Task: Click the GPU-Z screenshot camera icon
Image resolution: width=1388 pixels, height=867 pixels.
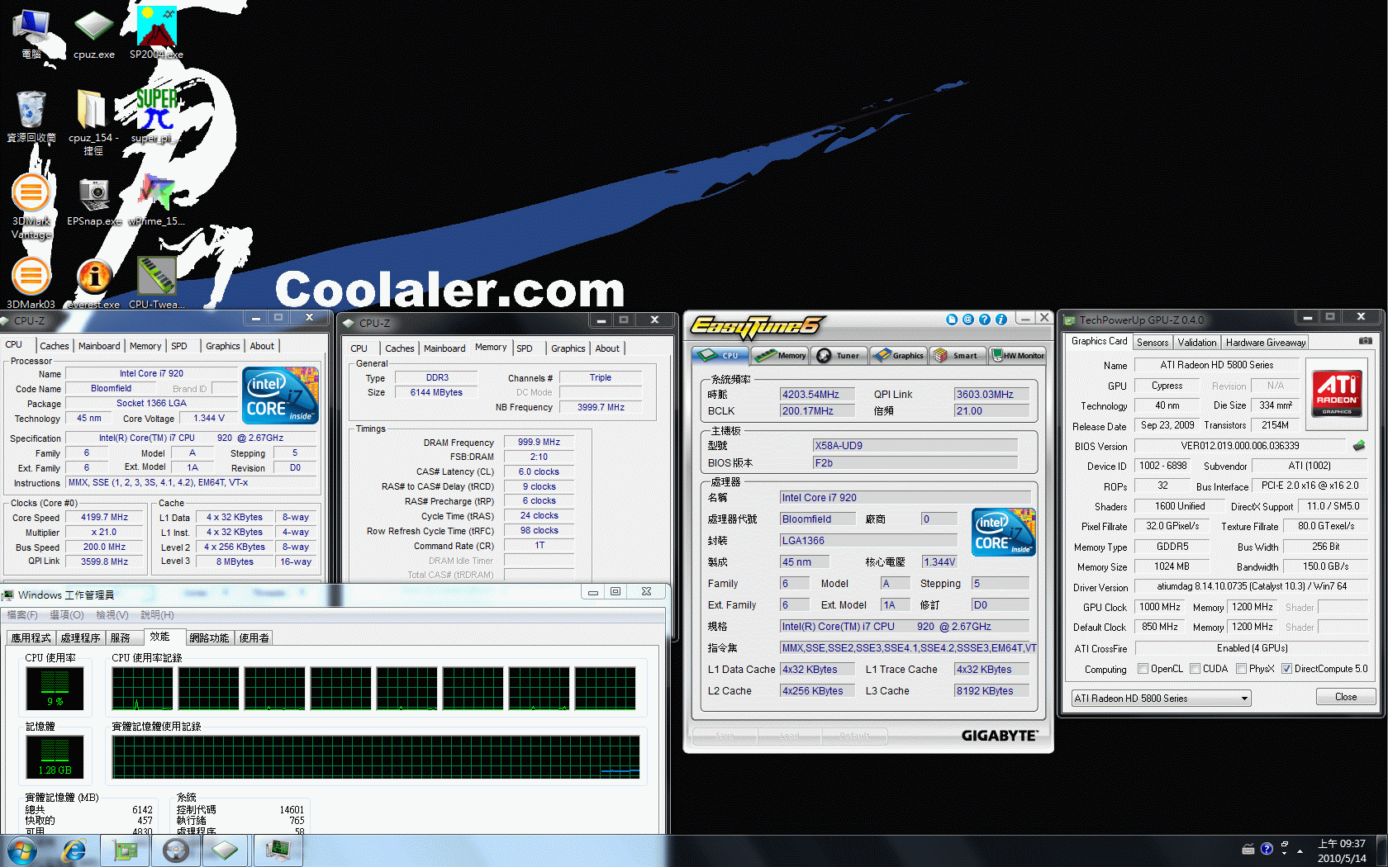Action: coord(1366,341)
